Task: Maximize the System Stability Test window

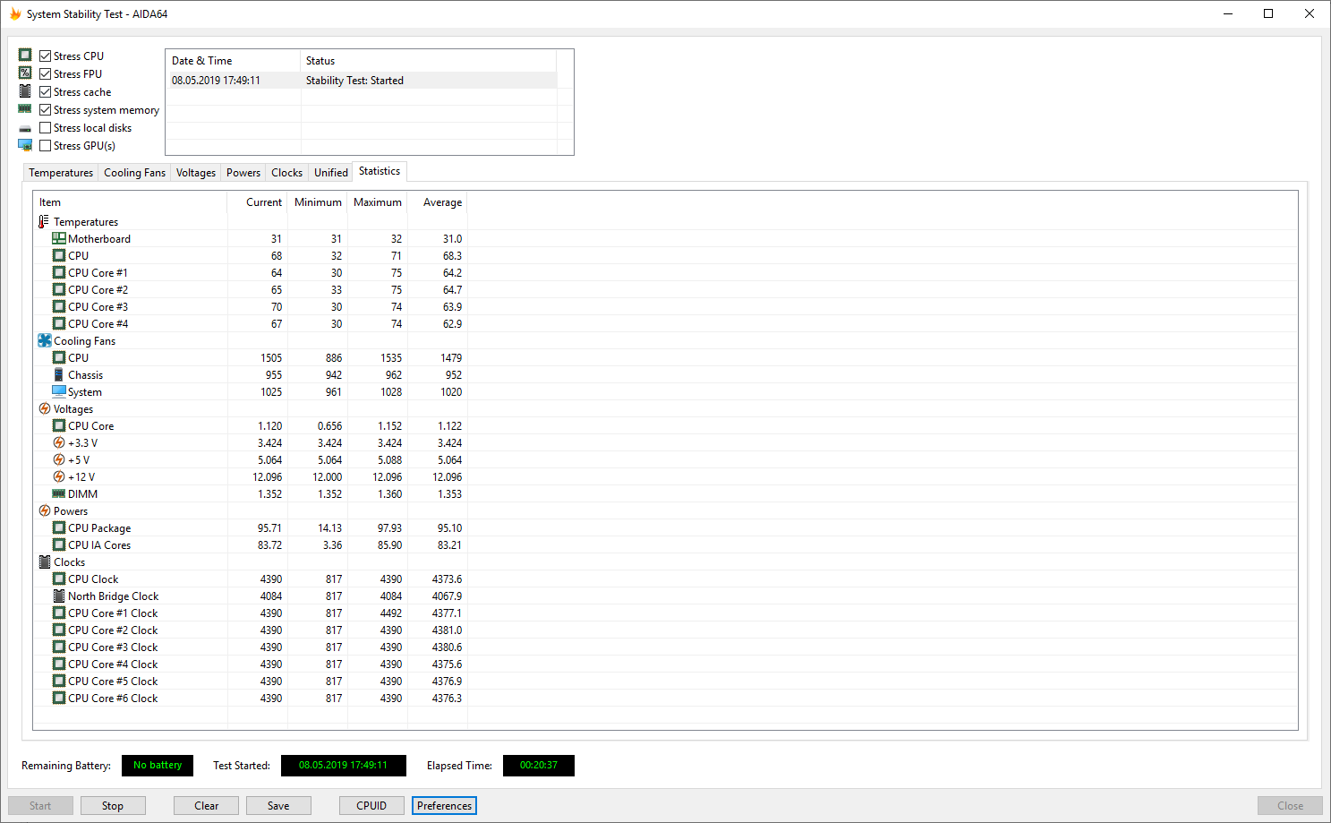Action: point(1268,13)
